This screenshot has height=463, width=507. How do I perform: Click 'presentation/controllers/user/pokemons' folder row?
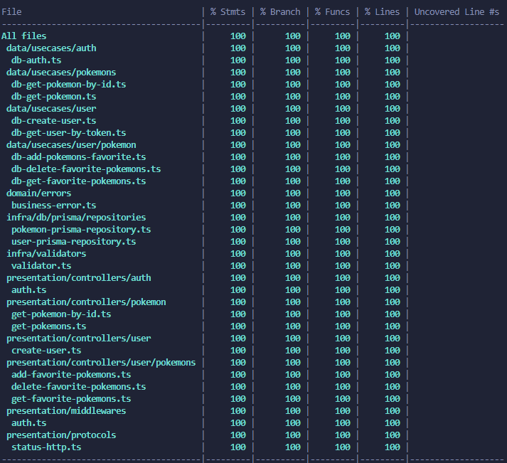point(101,363)
